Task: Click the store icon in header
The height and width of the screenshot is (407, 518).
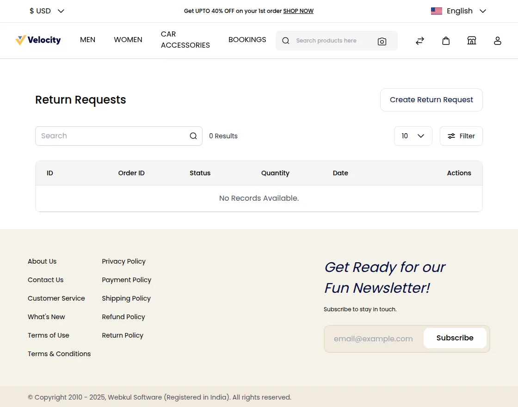Action: tap(471, 41)
